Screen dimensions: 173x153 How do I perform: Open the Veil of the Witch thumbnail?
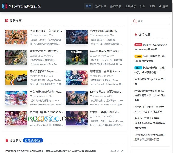point(77,98)
